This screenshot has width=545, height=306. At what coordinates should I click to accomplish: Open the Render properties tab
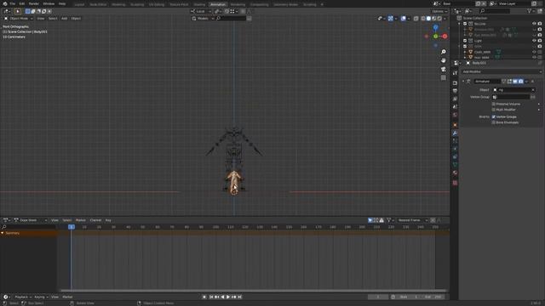(x=455, y=83)
